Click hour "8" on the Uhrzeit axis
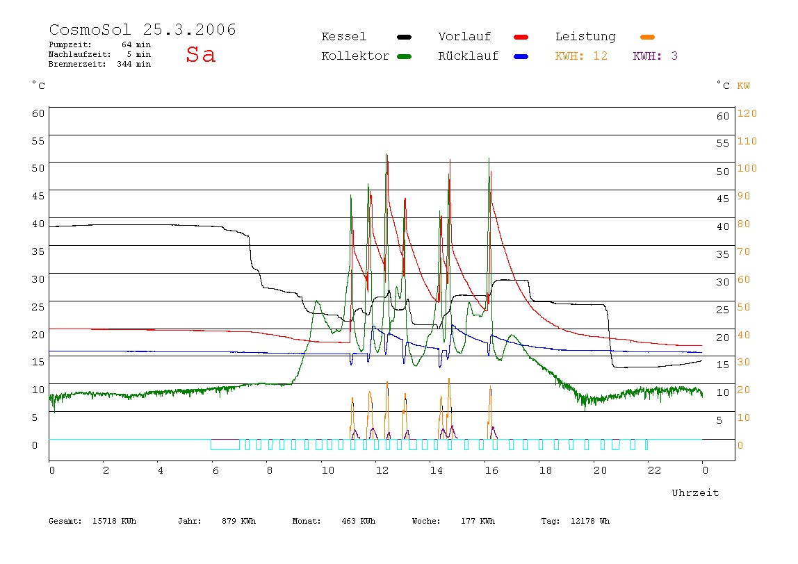 point(270,470)
